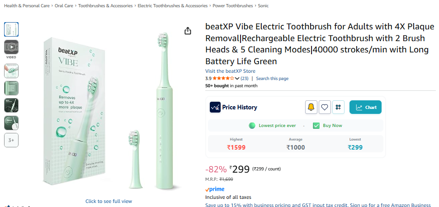Image resolution: width=439 pixels, height=207 pixels.
Task: Click the heart wishlist icon
Action: [x=325, y=107]
